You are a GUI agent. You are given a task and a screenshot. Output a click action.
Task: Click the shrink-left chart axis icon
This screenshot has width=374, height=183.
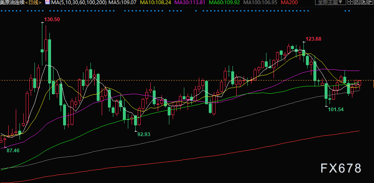tap(357, 2)
